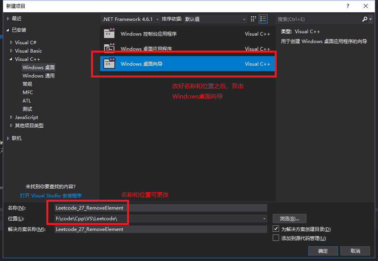Collapse the Visual C++ node
The height and width of the screenshot is (261, 378).
tap(11, 59)
